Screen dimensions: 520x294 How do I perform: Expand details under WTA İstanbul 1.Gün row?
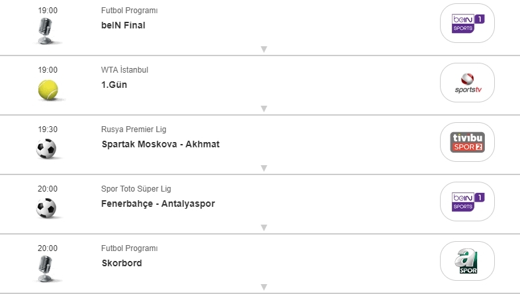(263, 109)
